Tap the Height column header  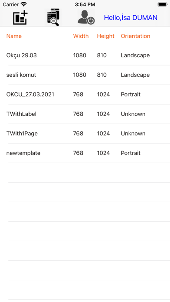tap(106, 36)
